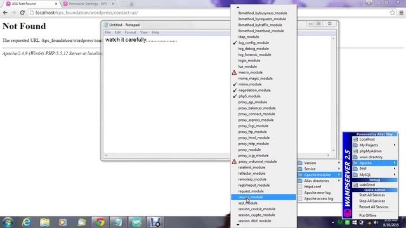Click browser back button
The image size is (406, 228).
point(5,13)
